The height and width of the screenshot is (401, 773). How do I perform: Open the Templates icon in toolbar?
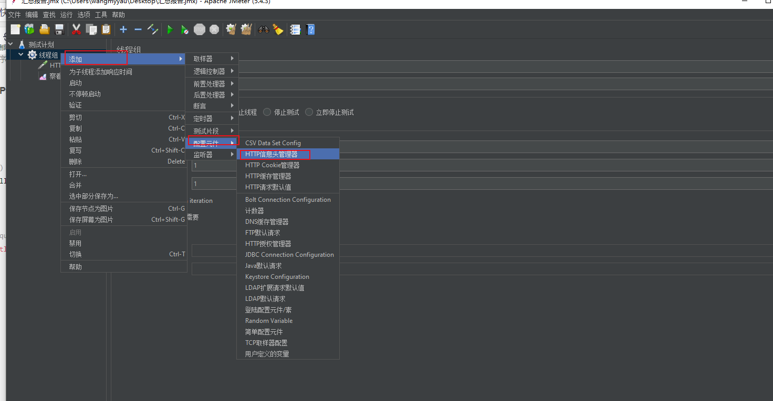click(x=29, y=30)
